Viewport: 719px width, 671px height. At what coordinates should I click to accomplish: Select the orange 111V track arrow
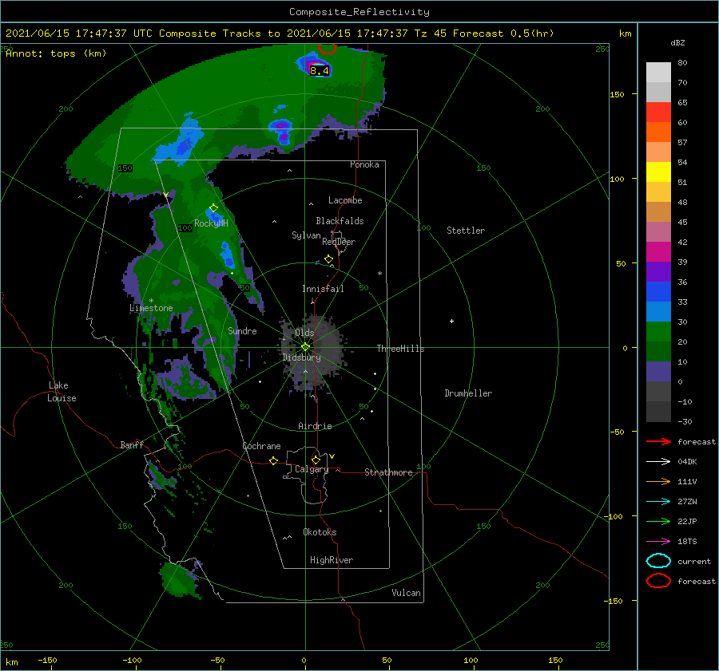point(658,481)
